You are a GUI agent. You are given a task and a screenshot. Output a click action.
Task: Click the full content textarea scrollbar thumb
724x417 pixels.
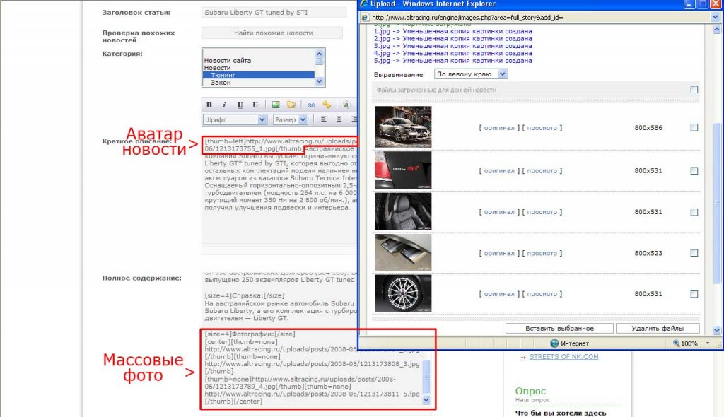pos(426,377)
